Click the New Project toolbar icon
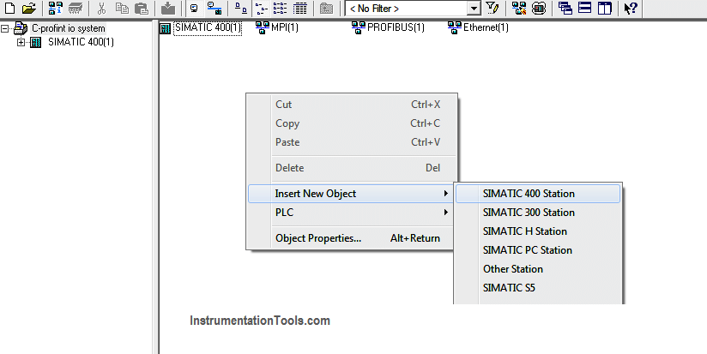This screenshot has height=354, width=707. pos(9,8)
